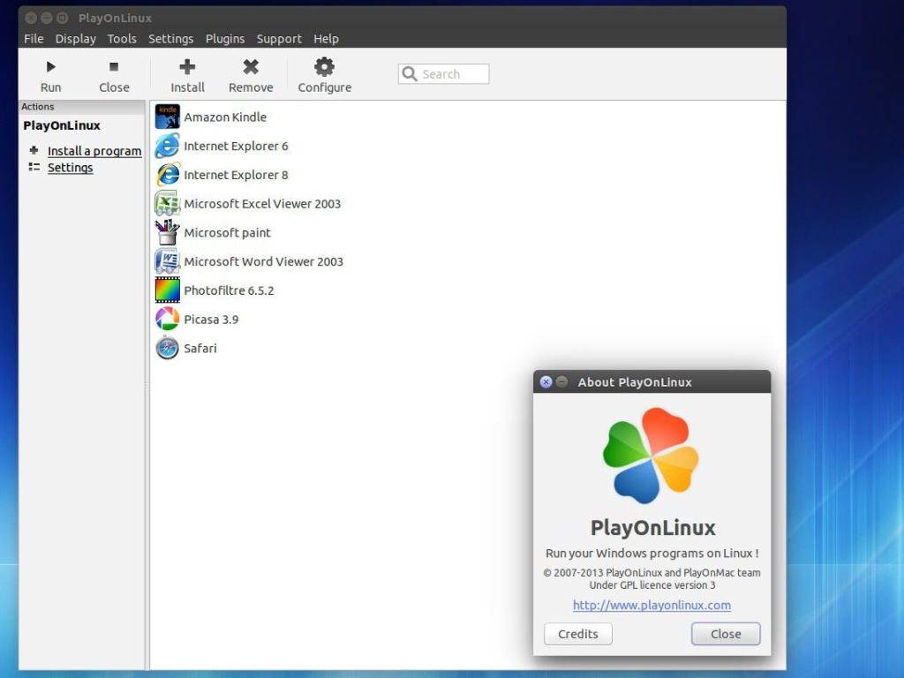Open the playonlinux.com website link
This screenshot has height=678, width=904.
tap(652, 605)
